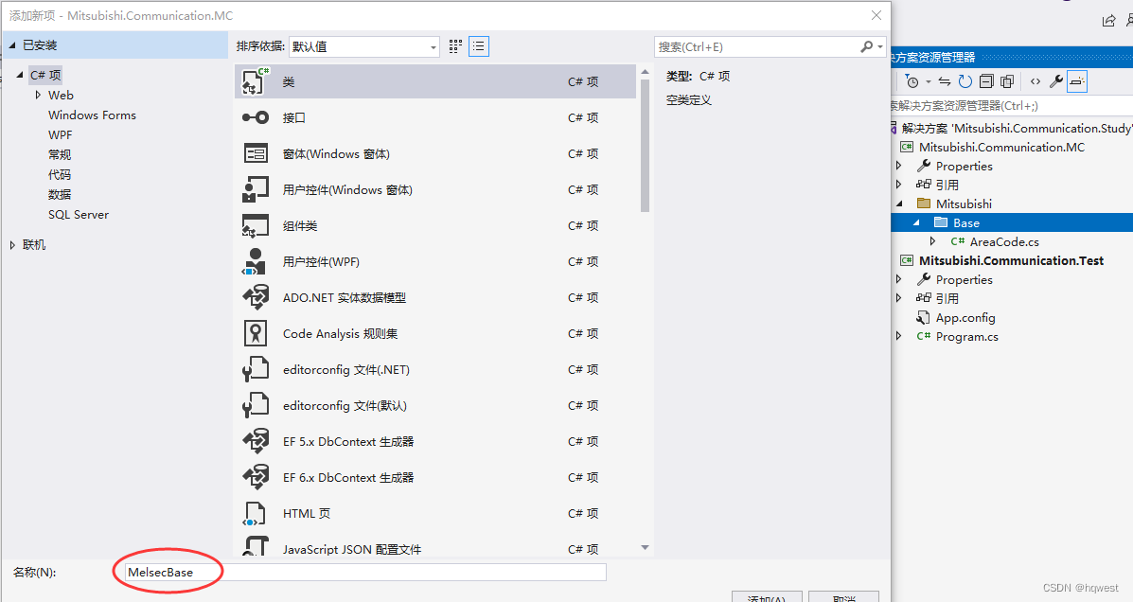Select the SQL Server category
Image resolution: width=1133 pixels, height=602 pixels.
click(x=78, y=215)
